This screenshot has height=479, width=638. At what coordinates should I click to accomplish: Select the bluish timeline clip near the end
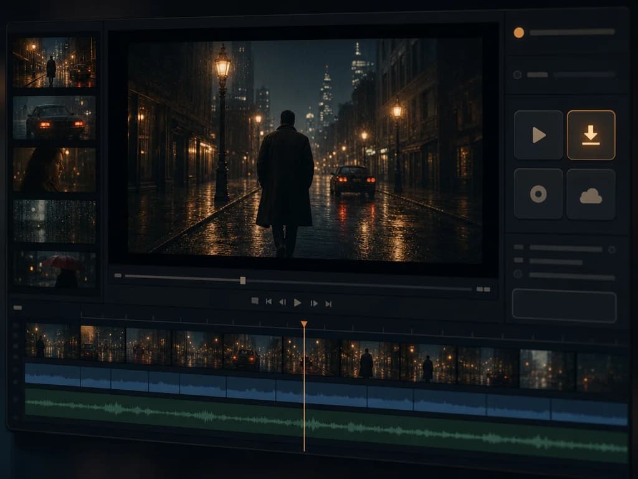click(x=547, y=370)
